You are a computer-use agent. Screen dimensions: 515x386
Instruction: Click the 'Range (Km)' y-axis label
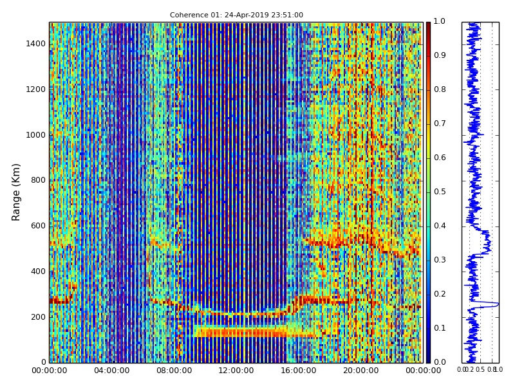coord(15,192)
